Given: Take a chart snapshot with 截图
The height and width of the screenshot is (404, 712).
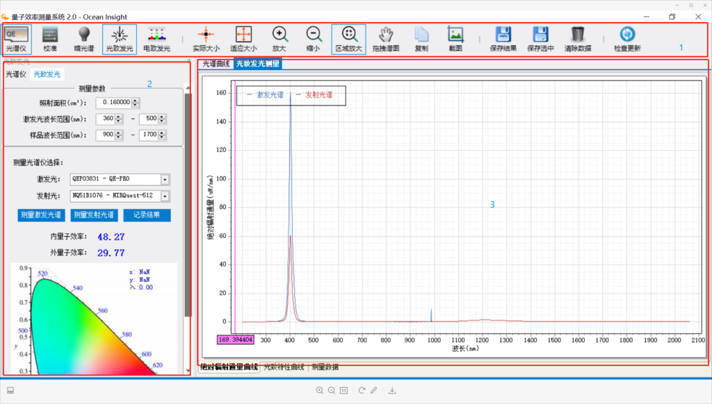Looking at the screenshot, I should 455,39.
